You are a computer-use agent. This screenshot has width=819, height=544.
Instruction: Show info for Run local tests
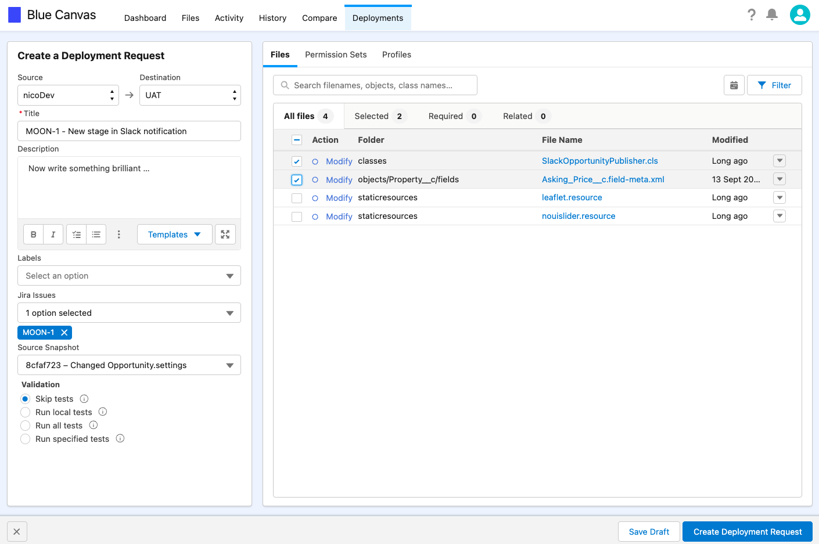pyautogui.click(x=103, y=412)
